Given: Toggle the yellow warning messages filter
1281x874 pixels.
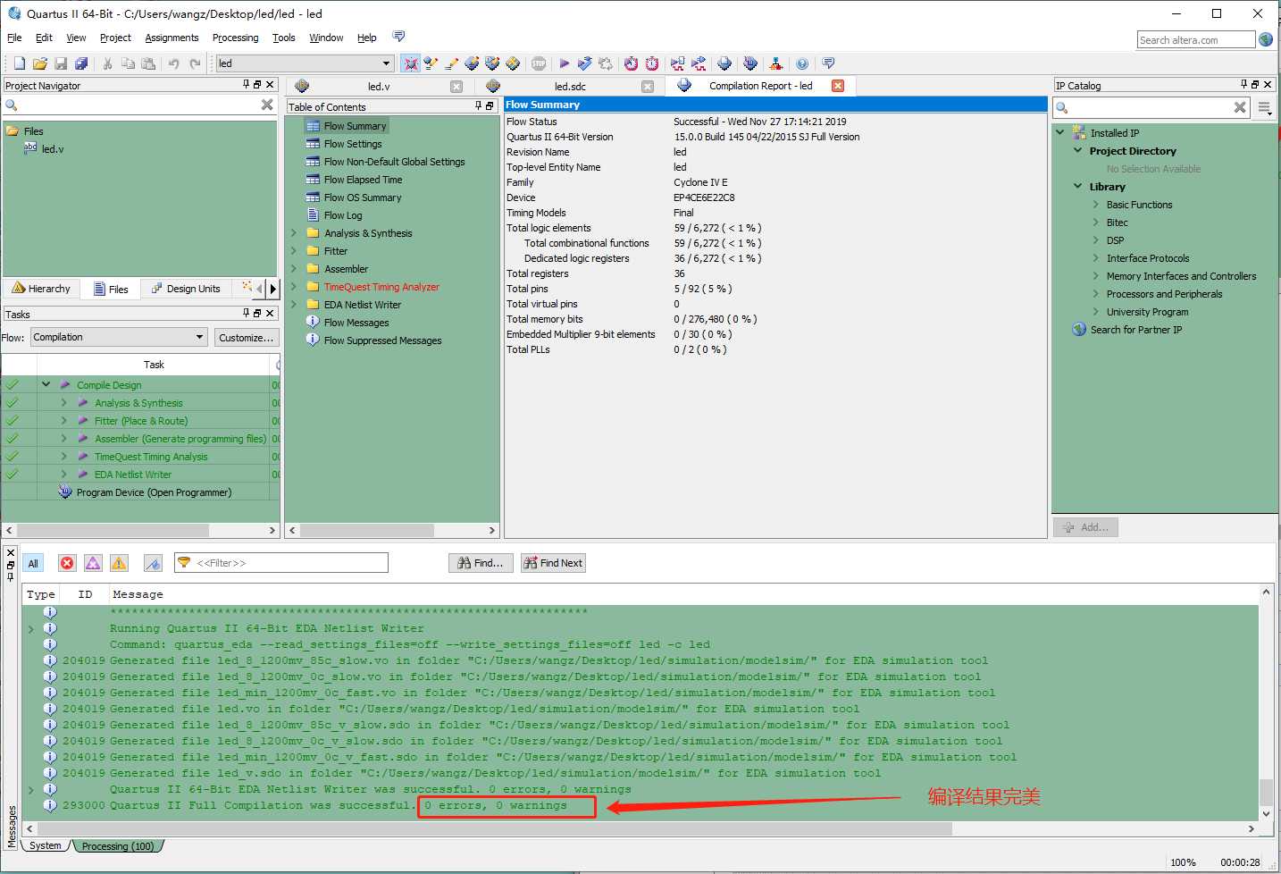Looking at the screenshot, I should coord(119,563).
